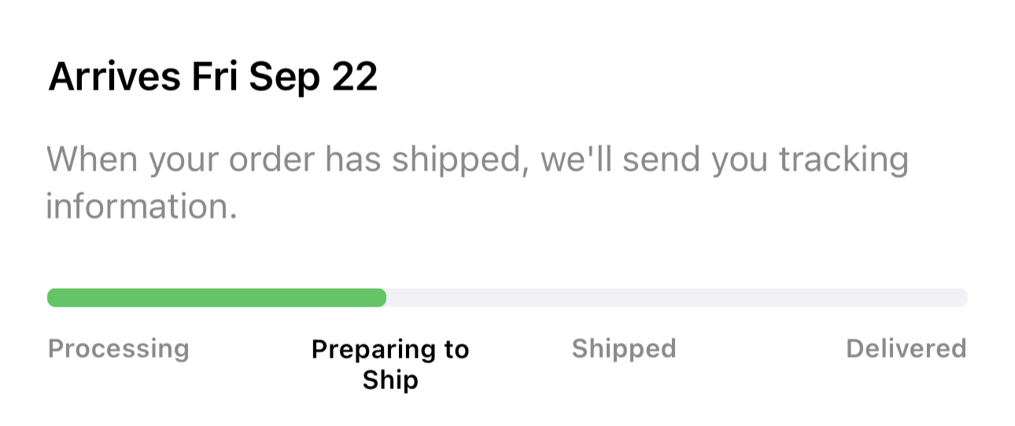1015x426 pixels.
Task: Click the word "Ship" under "Preparing to"
Action: click(x=390, y=380)
